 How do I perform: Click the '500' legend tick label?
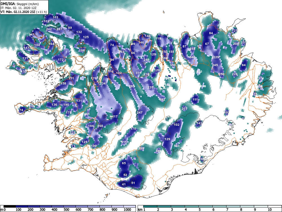click(66, 210)
